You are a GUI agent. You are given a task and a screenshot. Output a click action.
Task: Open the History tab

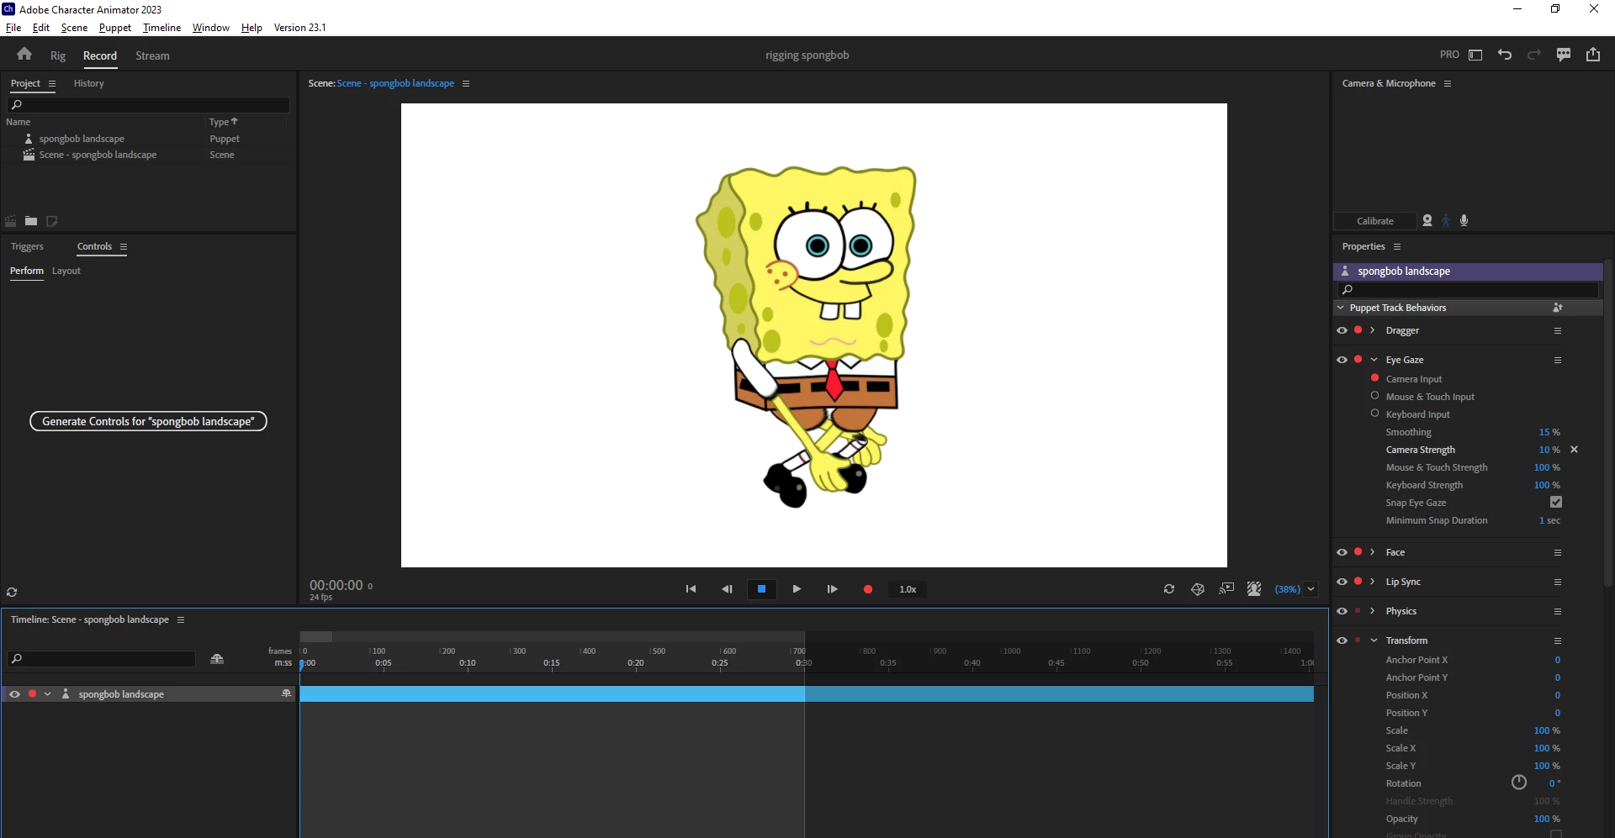pos(88,83)
